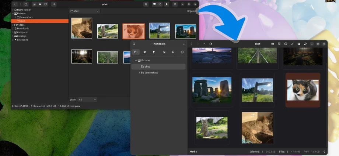This screenshot has width=339, height=156.
Task: Click the Organize button
Action: click(x=192, y=11)
